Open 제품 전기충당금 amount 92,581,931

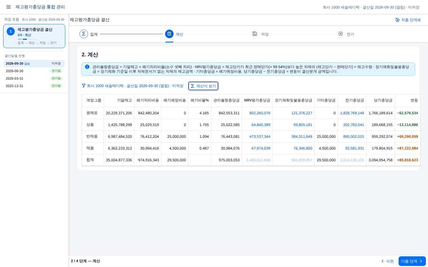[x=353, y=148]
